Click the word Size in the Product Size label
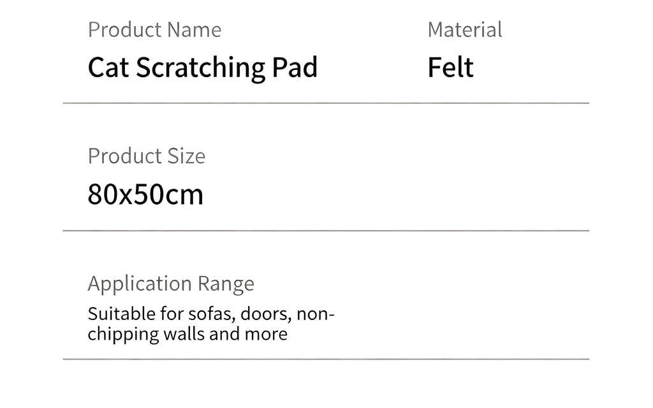The height and width of the screenshot is (408, 653). click(x=186, y=157)
